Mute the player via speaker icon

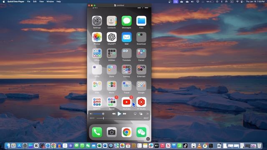[x=91, y=114]
